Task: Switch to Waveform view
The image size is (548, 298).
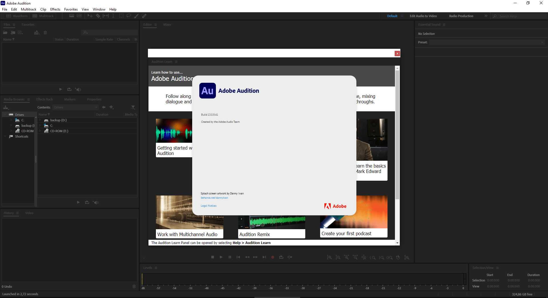Action: tap(17, 16)
